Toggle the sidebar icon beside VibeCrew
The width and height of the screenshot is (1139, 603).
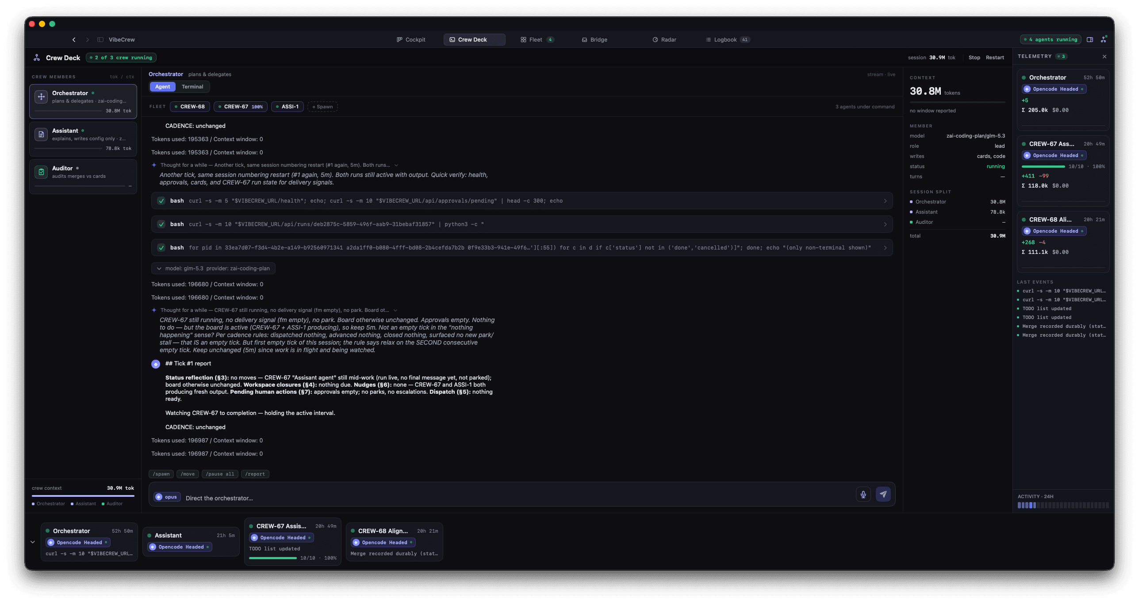coord(100,40)
